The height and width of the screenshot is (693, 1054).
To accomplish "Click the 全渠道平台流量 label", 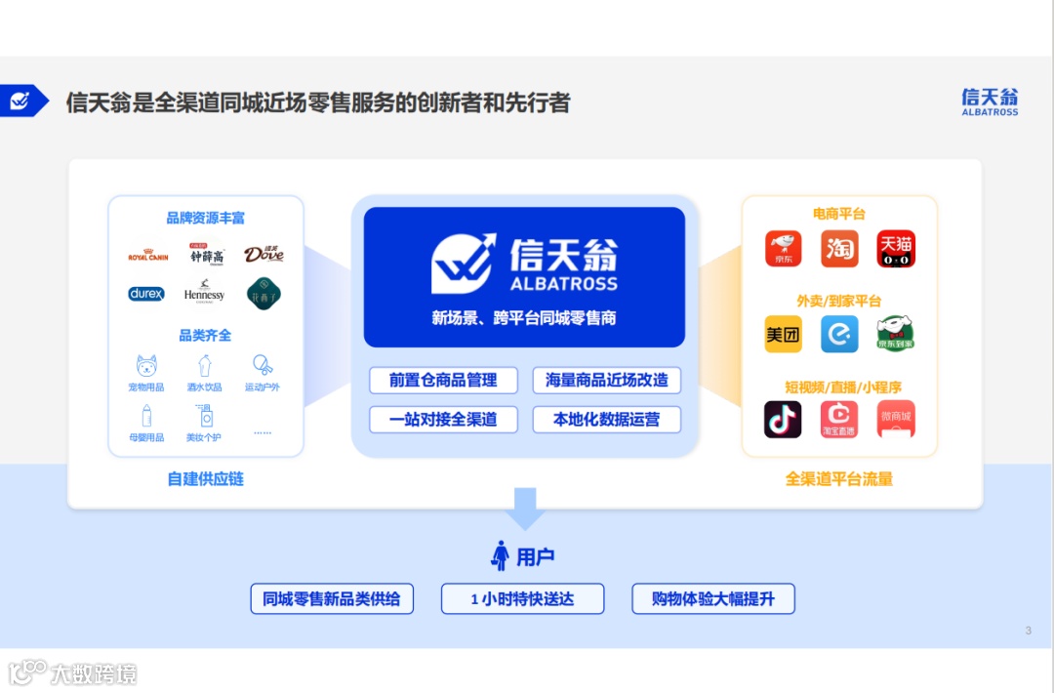I will coord(839,478).
